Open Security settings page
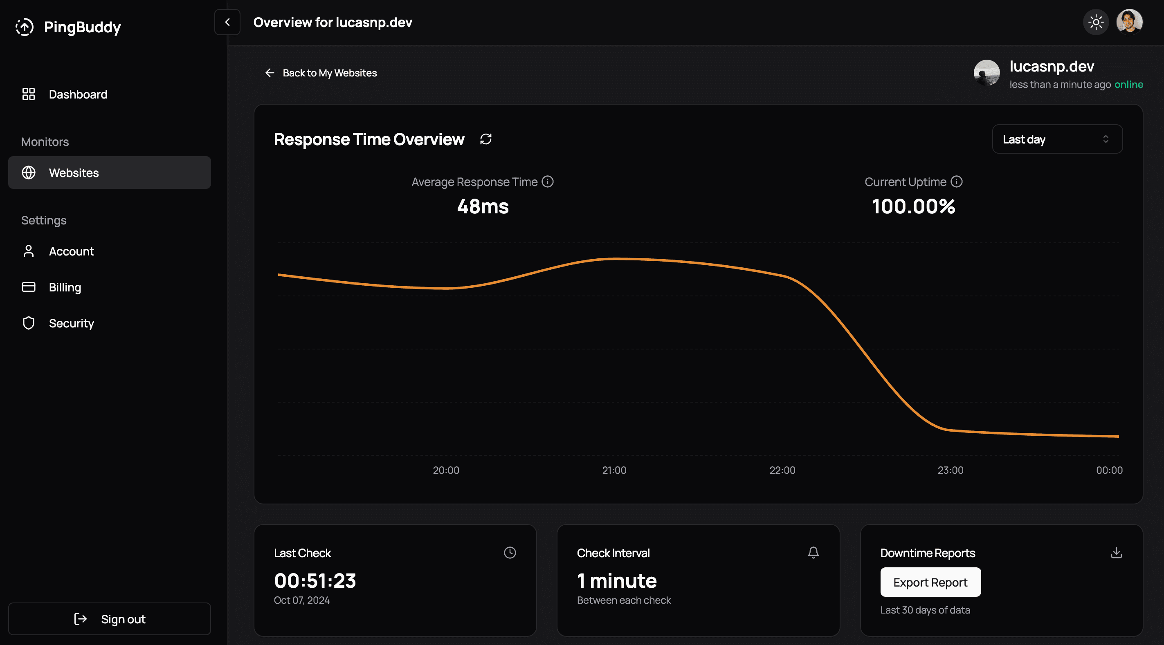 (x=72, y=323)
